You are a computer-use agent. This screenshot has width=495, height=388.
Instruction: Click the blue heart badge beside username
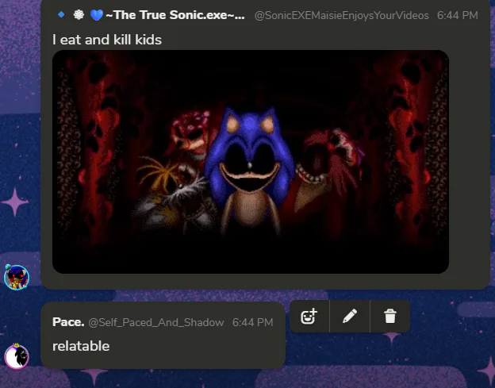[97, 15]
